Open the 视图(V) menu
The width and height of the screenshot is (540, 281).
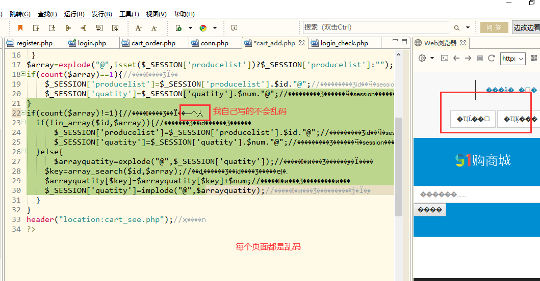[x=156, y=14]
